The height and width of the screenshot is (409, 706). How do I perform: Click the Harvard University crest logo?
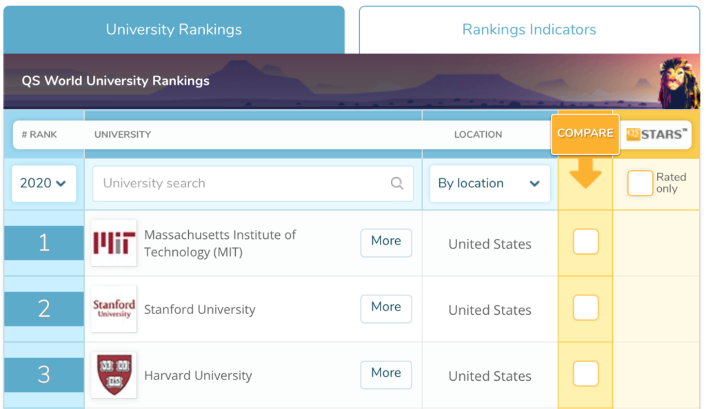tap(114, 375)
